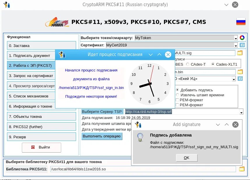
Task: Open 8. PKCS12 (further) section
Action: (x=41, y=127)
